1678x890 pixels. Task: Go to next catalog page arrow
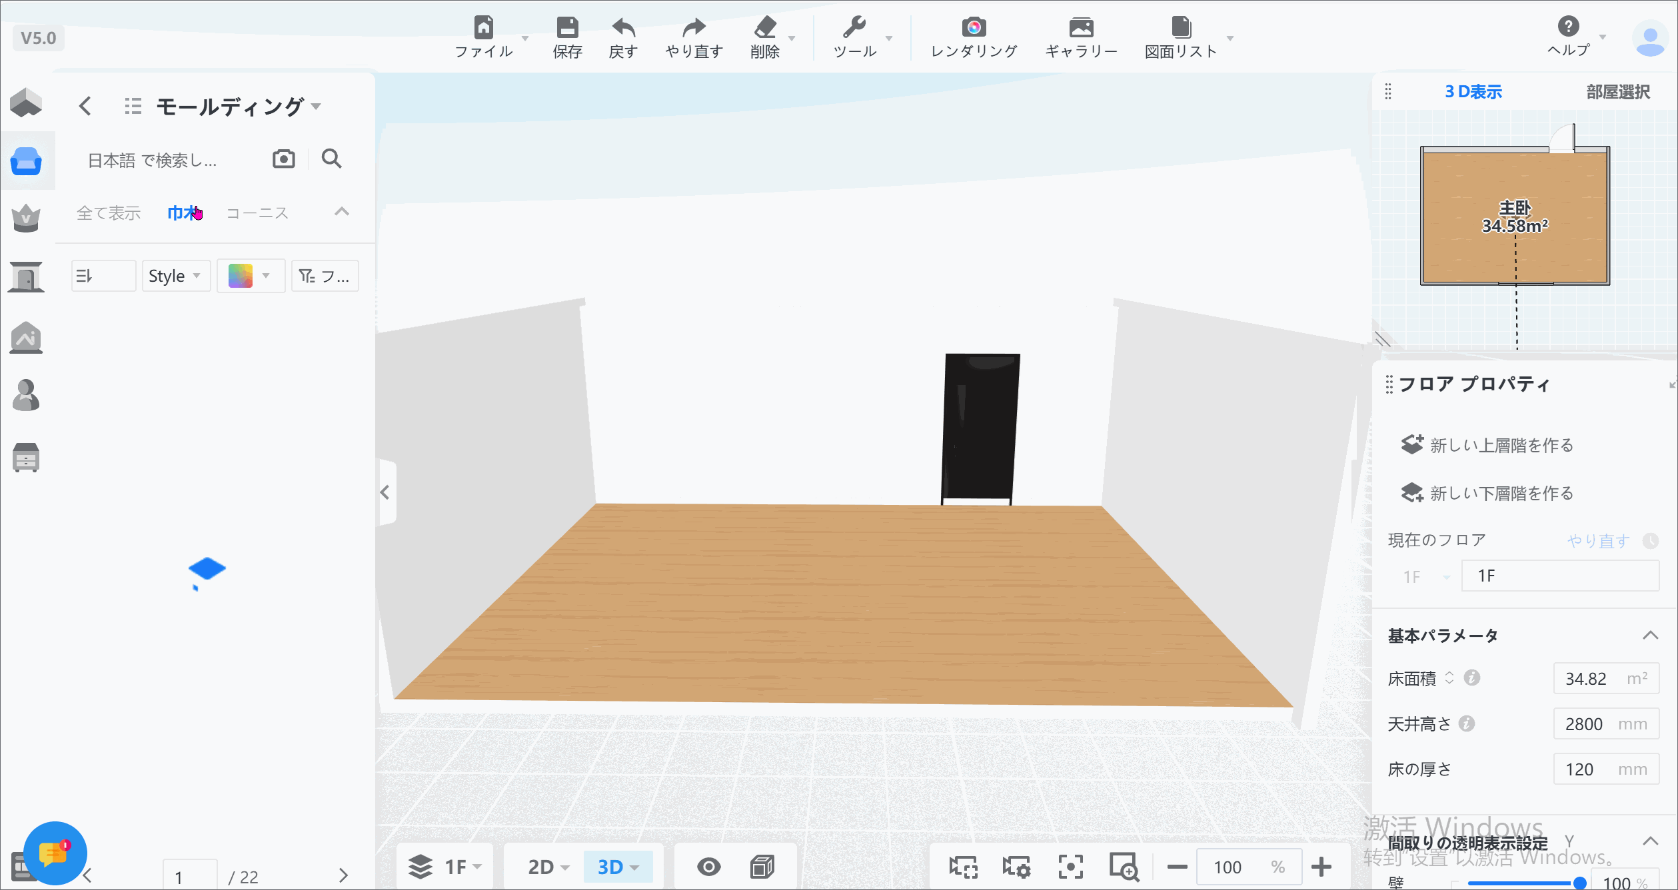[x=343, y=875]
